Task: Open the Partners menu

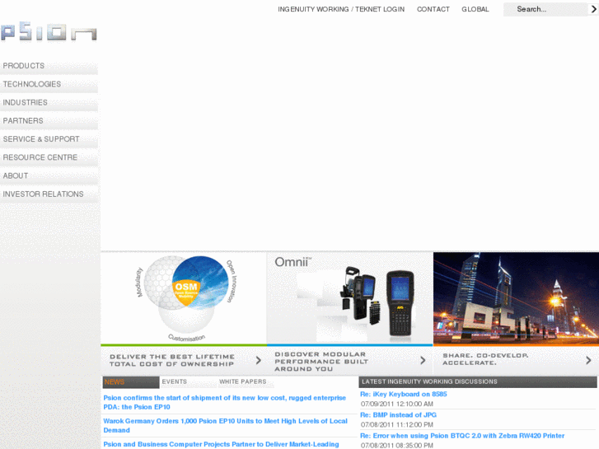Action: pyautogui.click(x=49, y=121)
